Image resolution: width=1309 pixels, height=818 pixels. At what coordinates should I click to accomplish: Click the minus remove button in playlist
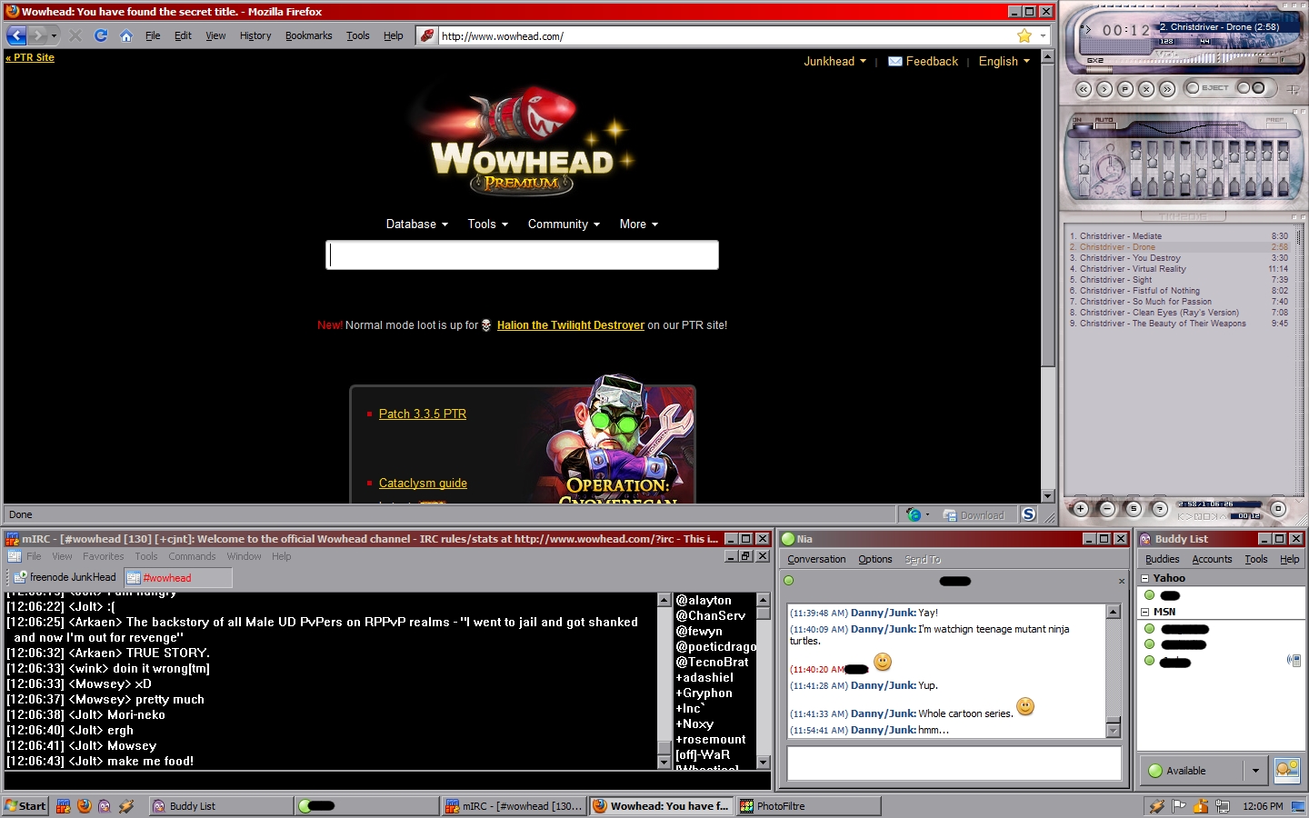(x=1106, y=509)
